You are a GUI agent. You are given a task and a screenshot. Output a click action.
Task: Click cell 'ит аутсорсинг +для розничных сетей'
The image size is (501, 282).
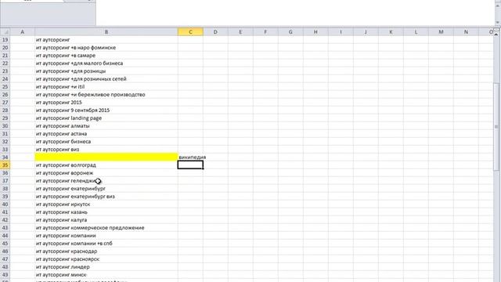point(106,79)
